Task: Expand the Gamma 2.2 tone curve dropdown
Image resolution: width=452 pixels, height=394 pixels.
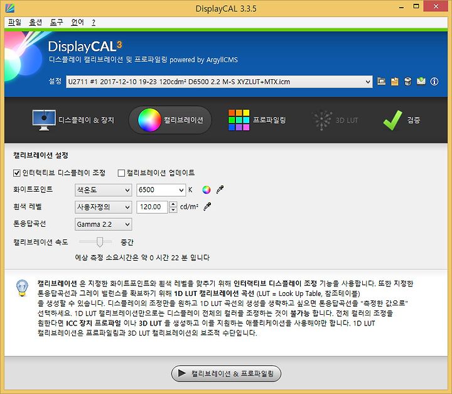Action: 103,224
